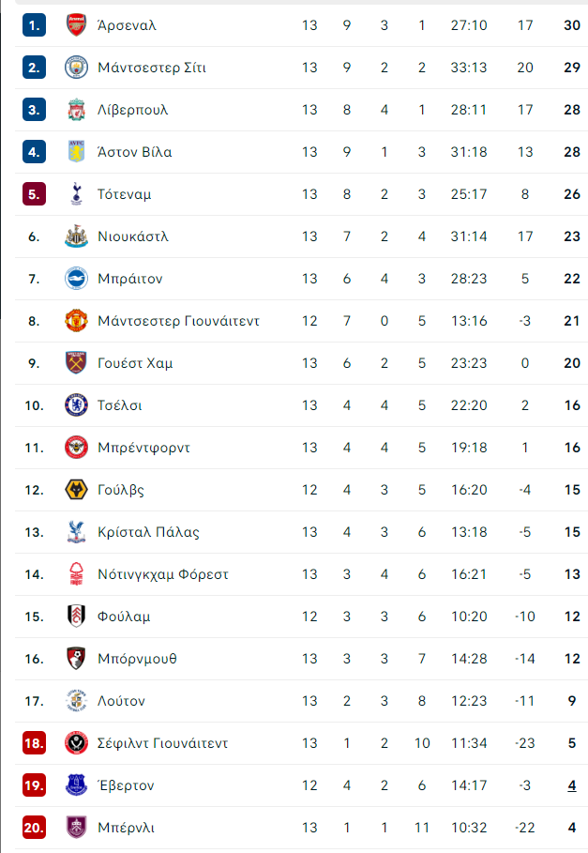Screen dimensions: 588x853
Task: Click the red position badge number 20
Action: [x=34, y=828]
